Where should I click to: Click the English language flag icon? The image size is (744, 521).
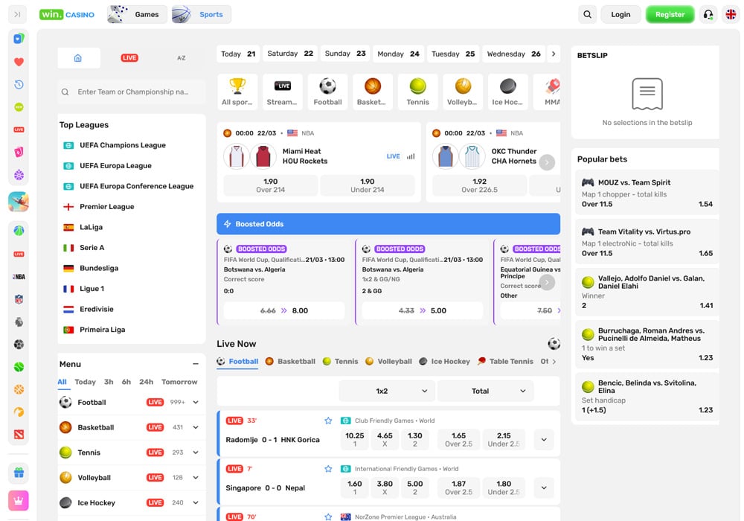[x=730, y=14]
